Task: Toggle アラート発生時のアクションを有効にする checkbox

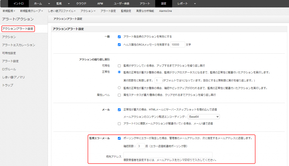Action: coord(119,37)
